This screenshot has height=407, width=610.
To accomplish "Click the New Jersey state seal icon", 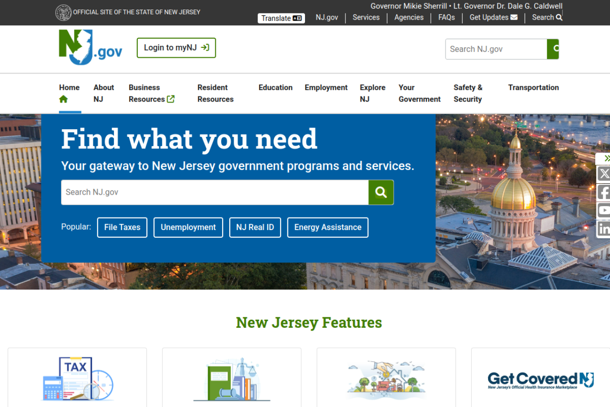I will [x=63, y=12].
